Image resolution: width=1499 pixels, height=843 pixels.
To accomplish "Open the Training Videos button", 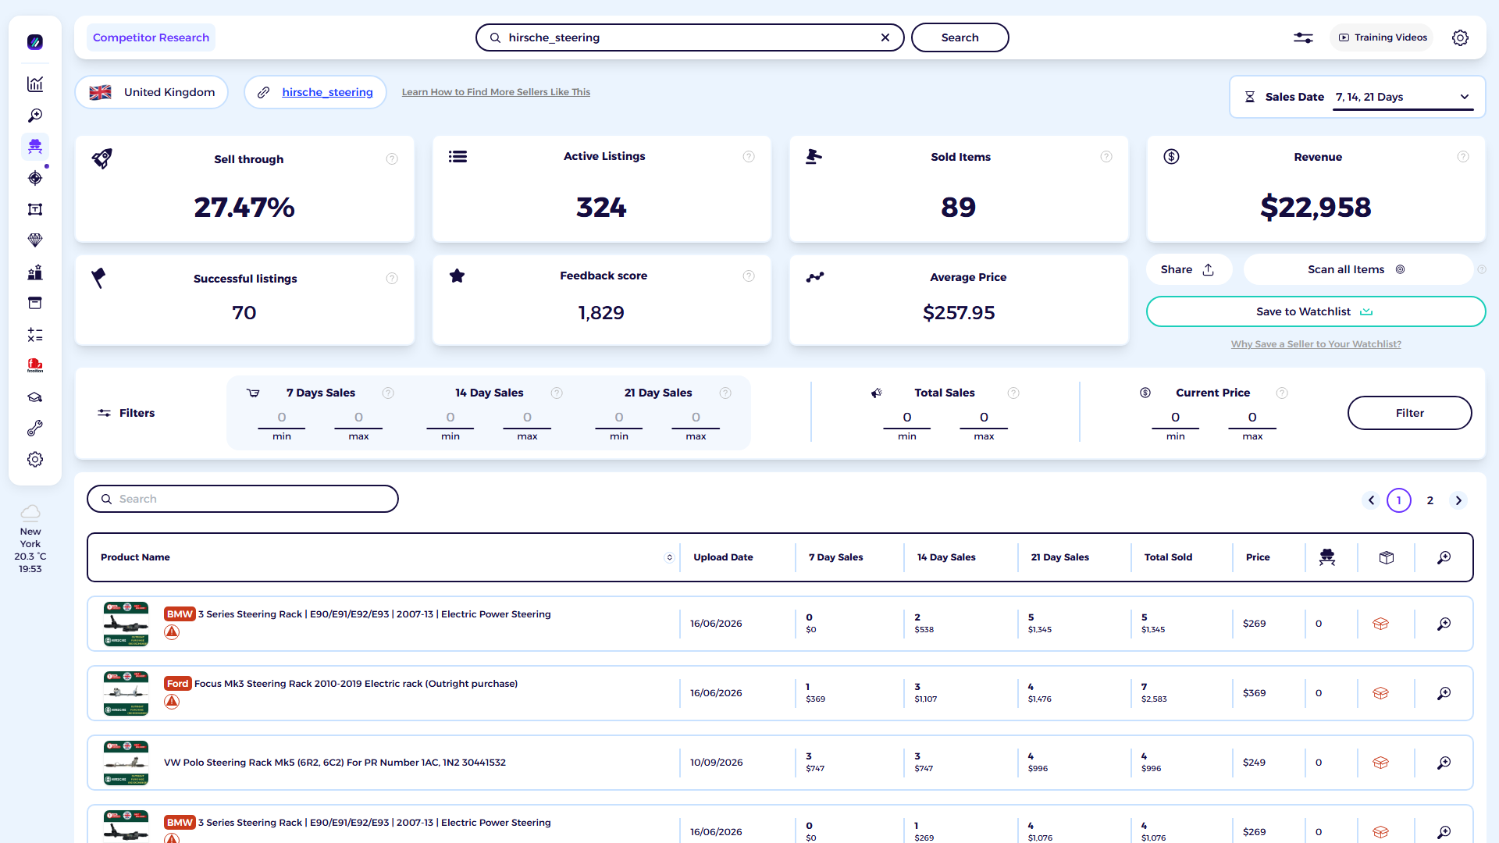I will click(x=1382, y=37).
